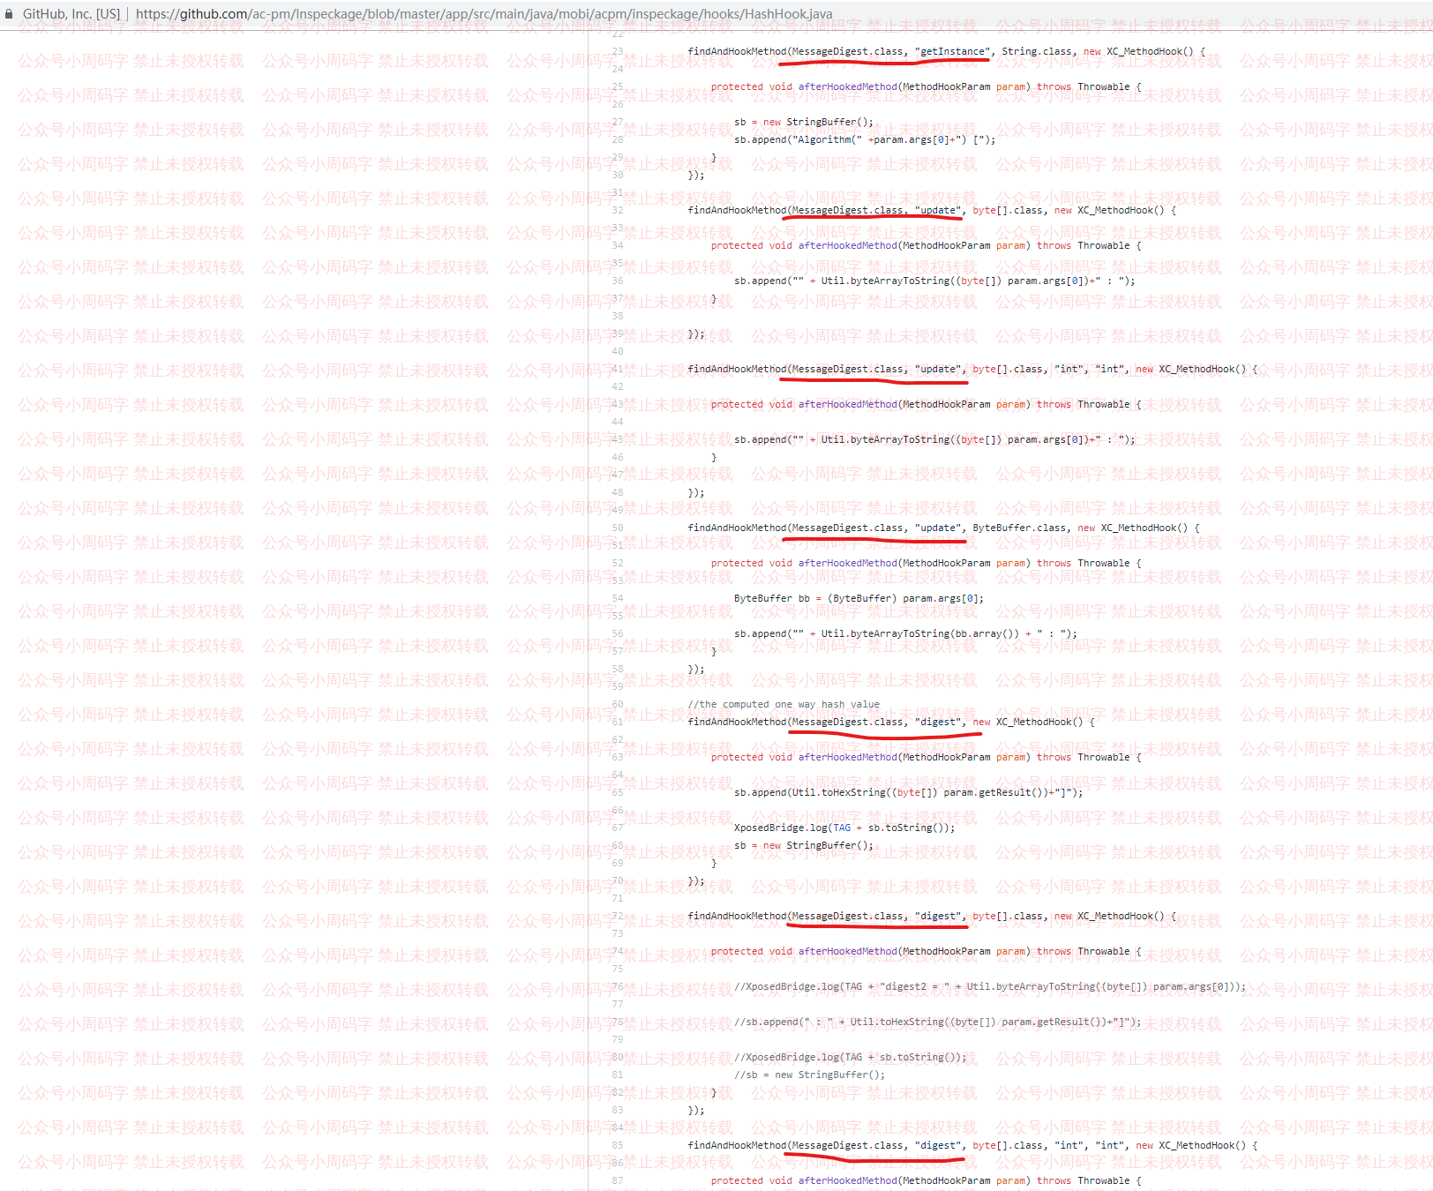Click line number 60 in the gutter
Viewport: 1433px width, 1191px height.
(x=618, y=704)
